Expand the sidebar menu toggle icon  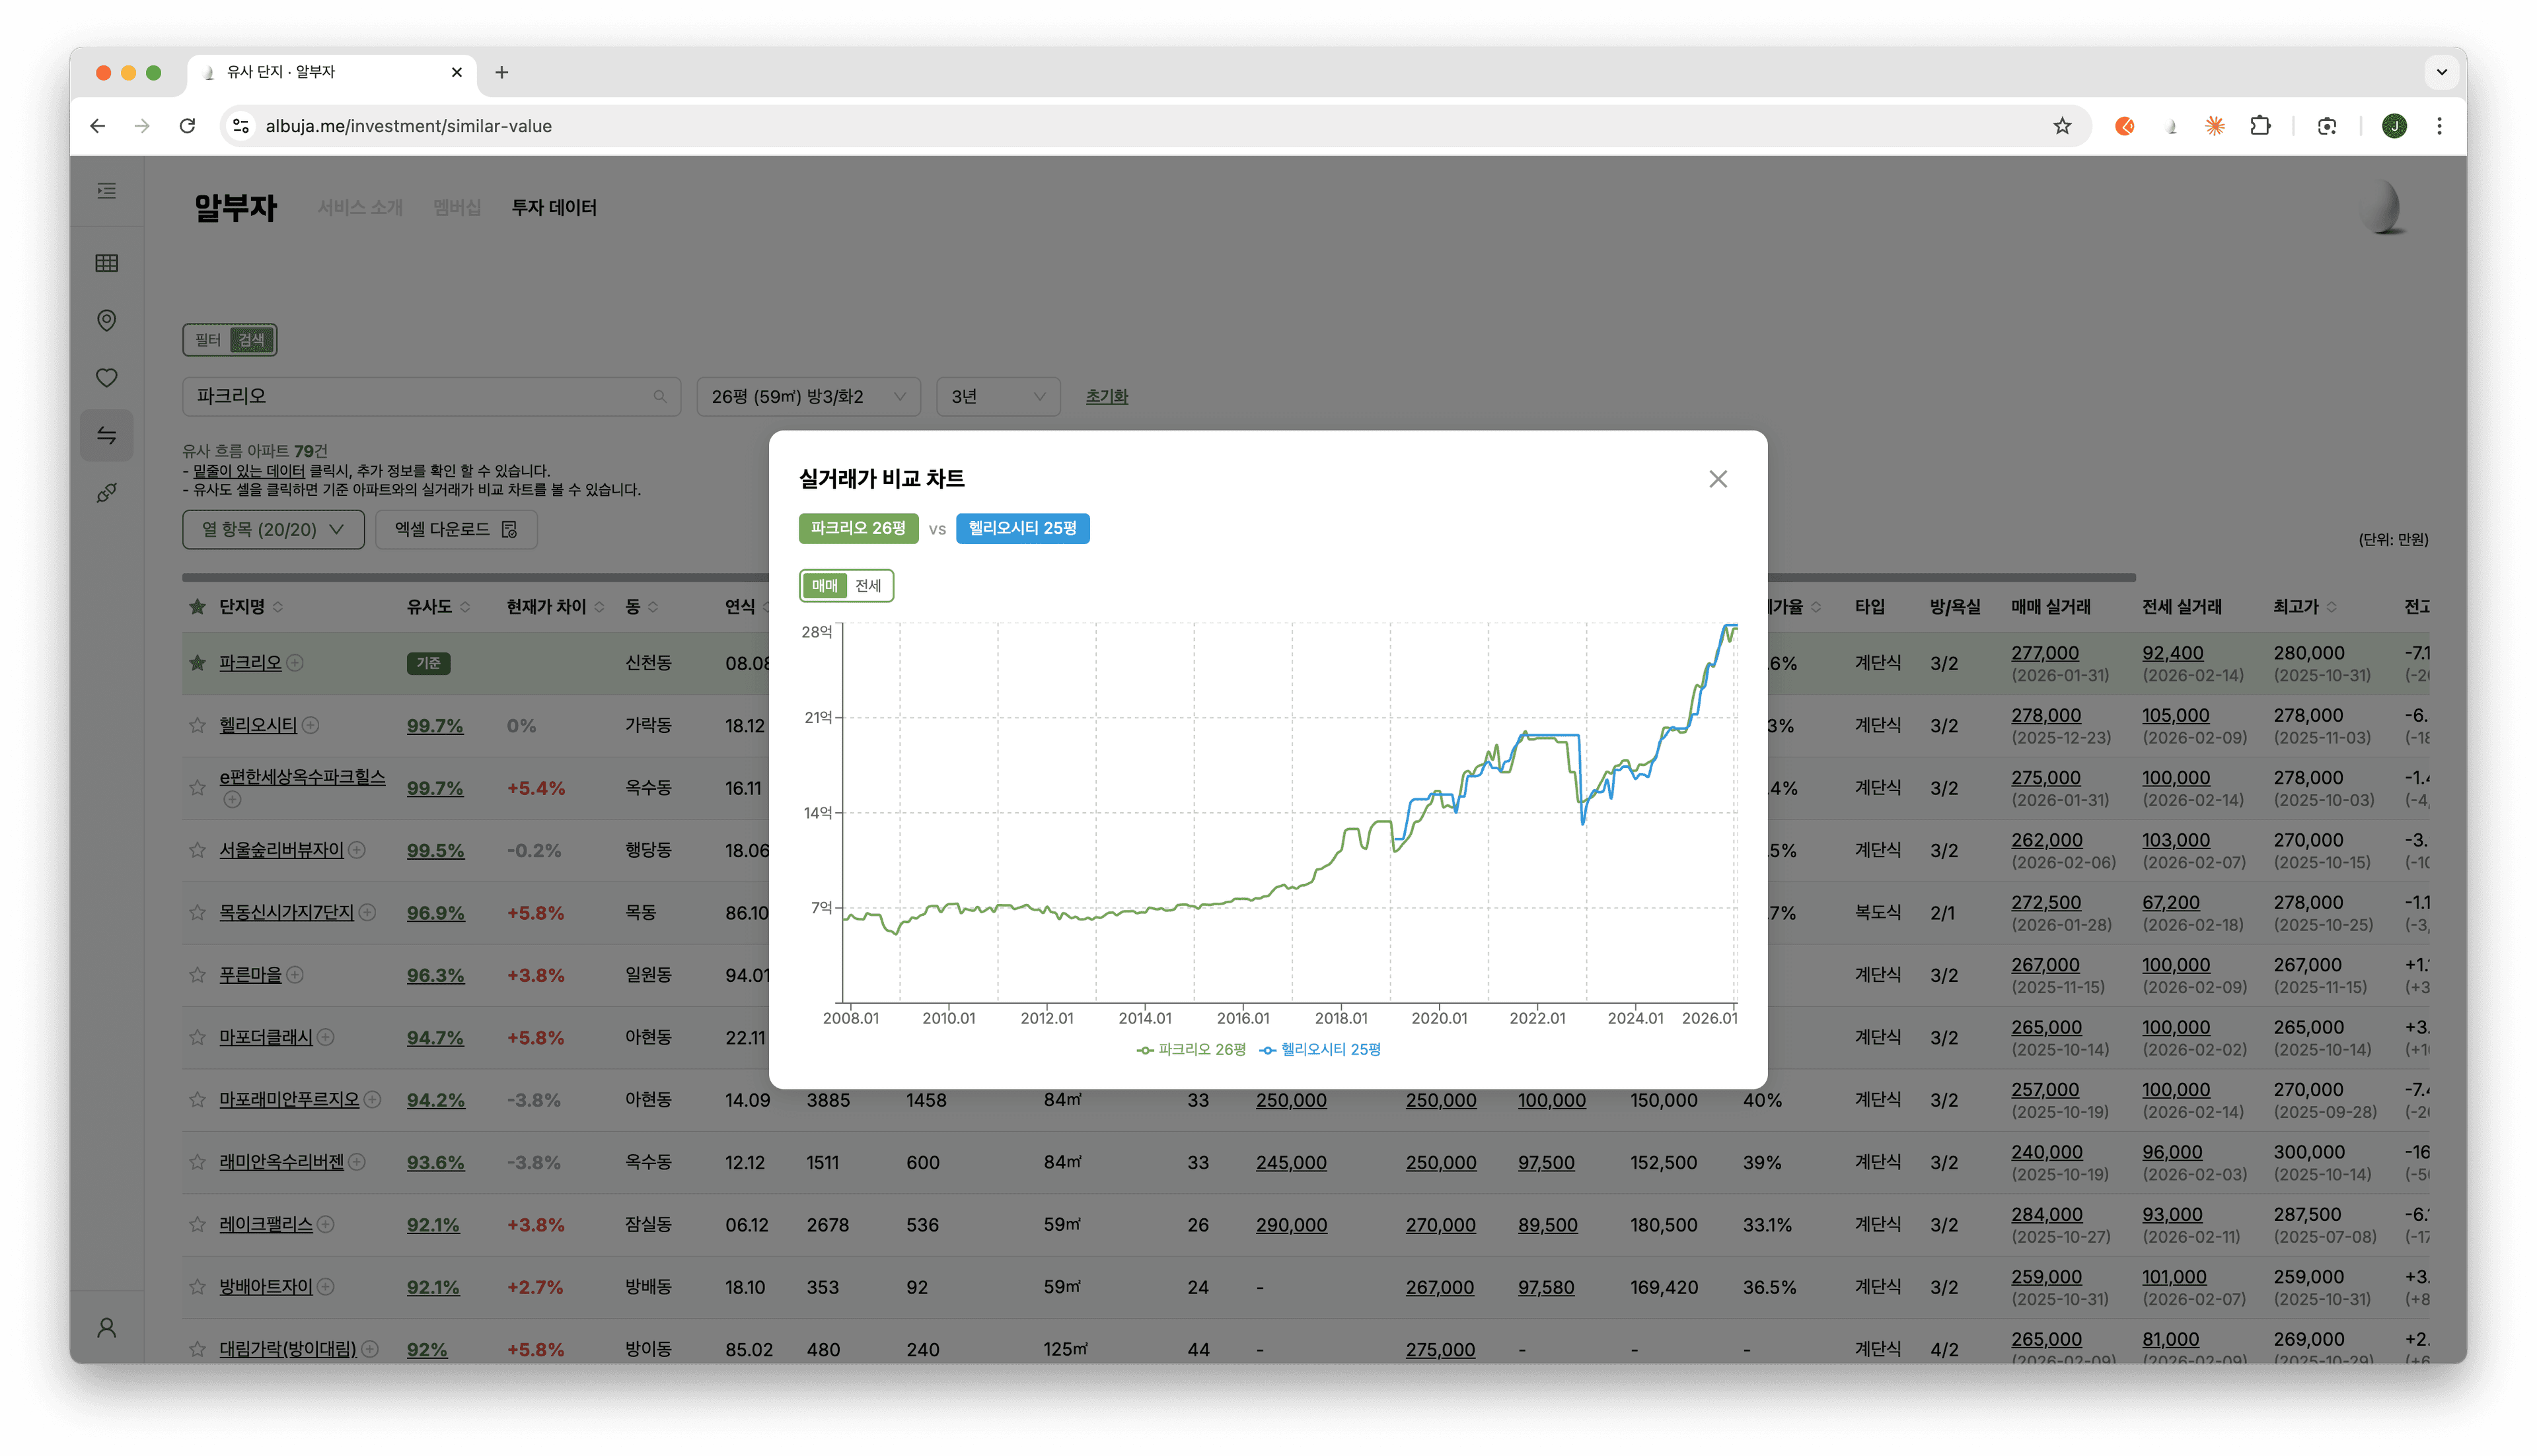pos(107,191)
